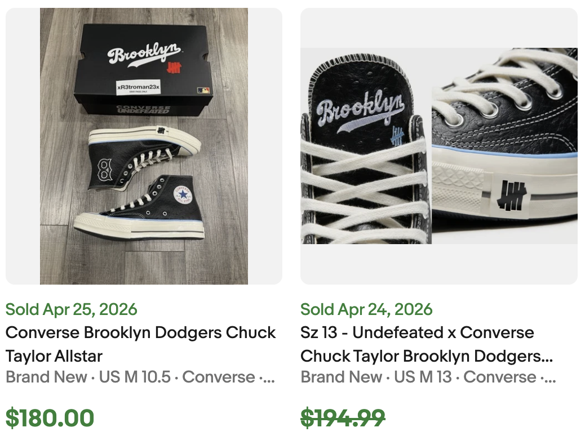Image resolution: width=585 pixels, height=432 pixels.
Task: Click the left listing's shoe photo
Action: point(143,145)
